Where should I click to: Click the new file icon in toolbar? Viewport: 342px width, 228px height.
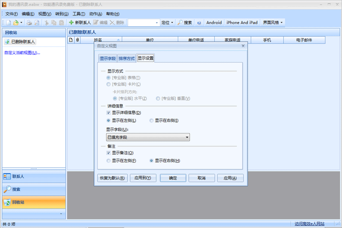click(x=9, y=23)
